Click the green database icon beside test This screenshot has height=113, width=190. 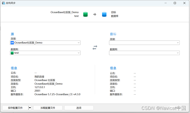pyautogui.click(x=12, y=53)
